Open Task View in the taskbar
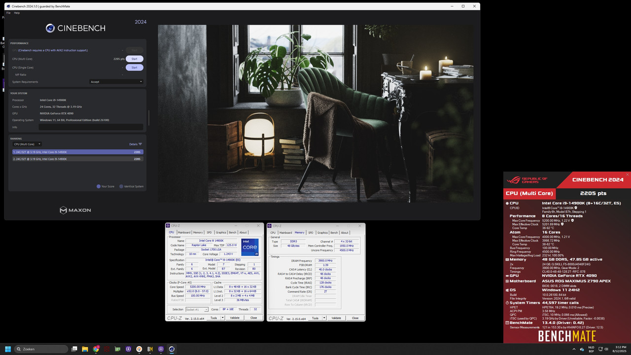Viewport: 631px width, 355px height. pyautogui.click(x=74, y=349)
